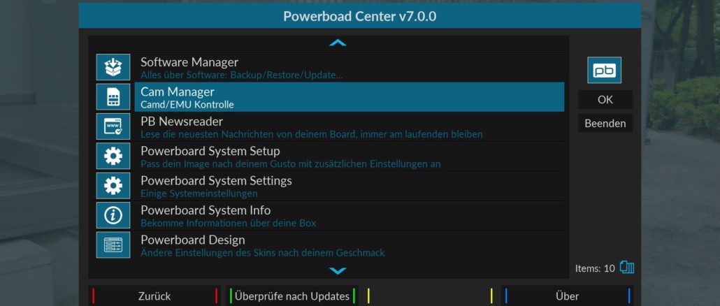Click the Powerboard System Settings gear icon

113,185
